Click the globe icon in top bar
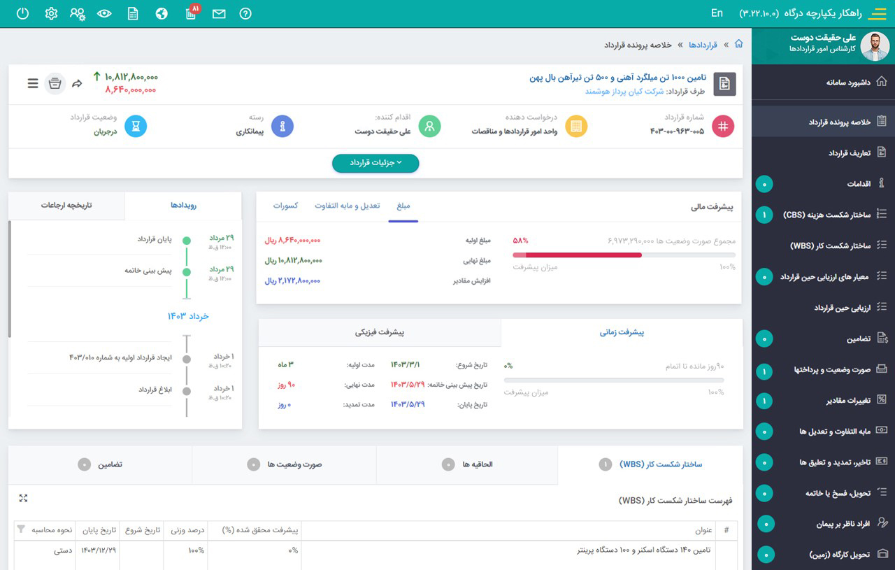Screen dimensions: 895x570 162,13
